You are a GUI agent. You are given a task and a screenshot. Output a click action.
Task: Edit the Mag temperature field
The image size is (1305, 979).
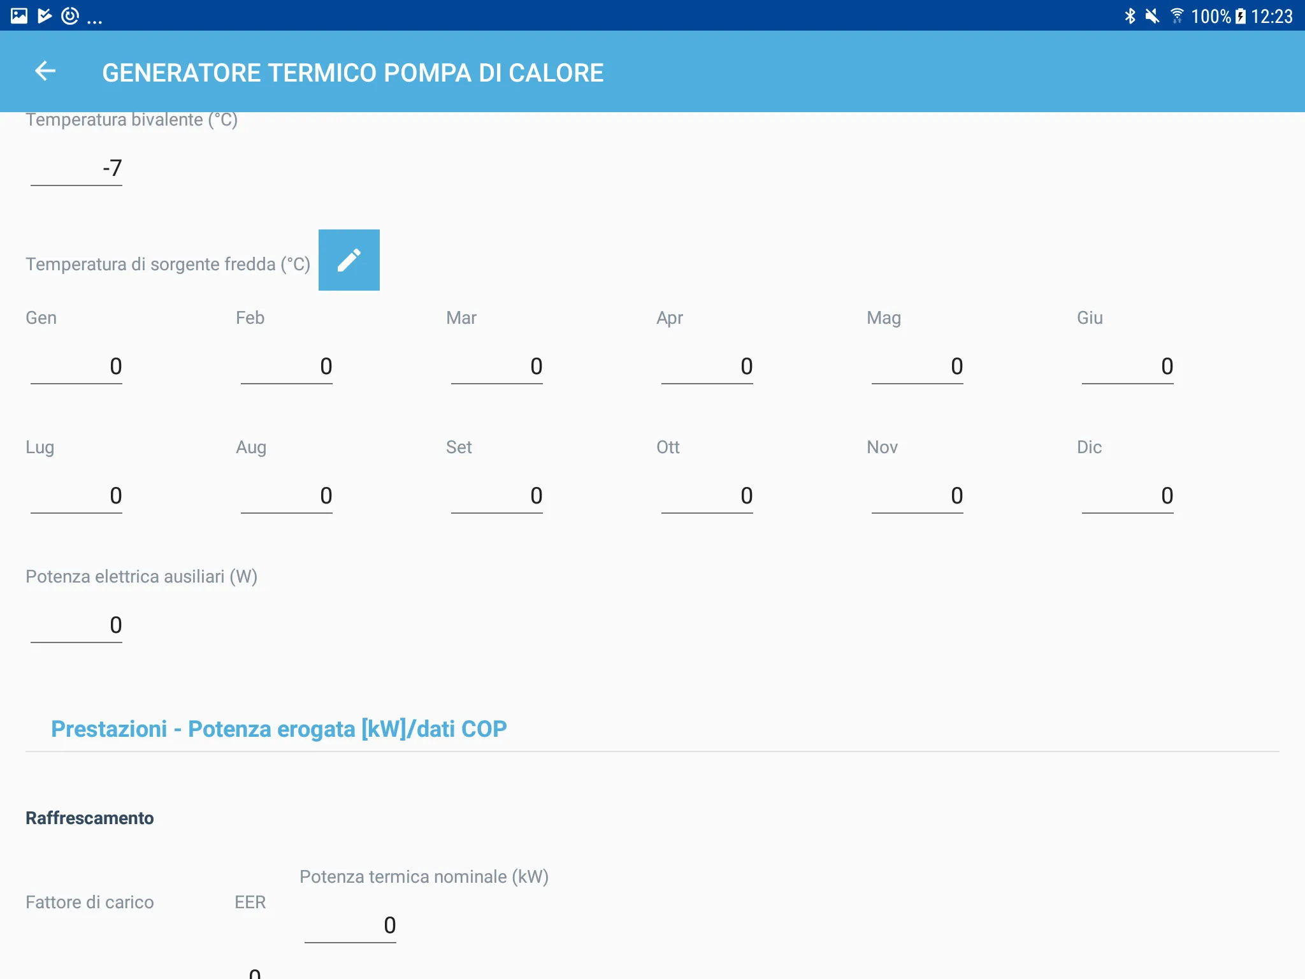(918, 367)
